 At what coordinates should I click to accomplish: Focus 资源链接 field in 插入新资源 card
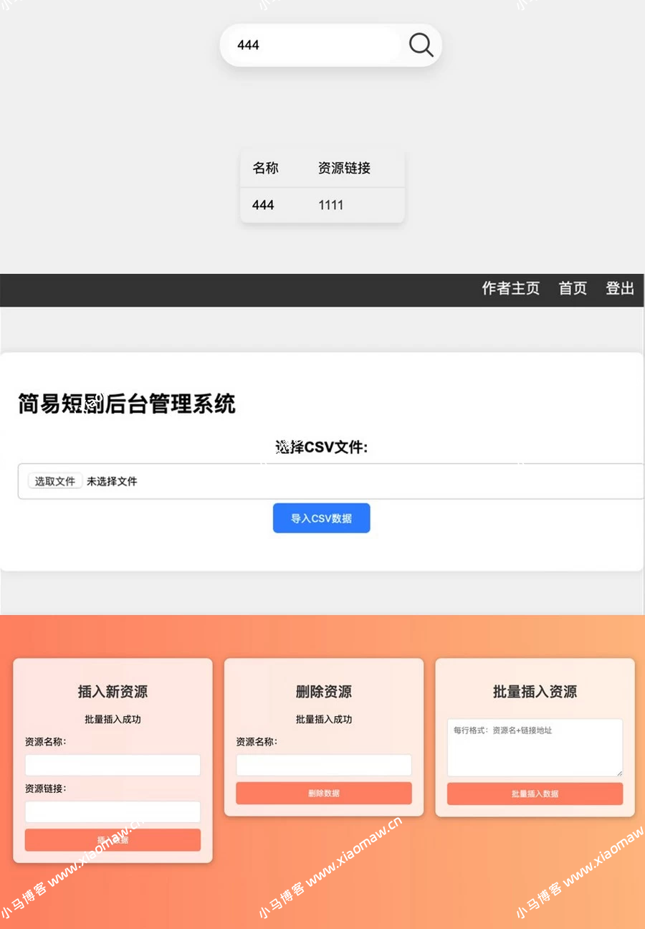click(x=113, y=811)
